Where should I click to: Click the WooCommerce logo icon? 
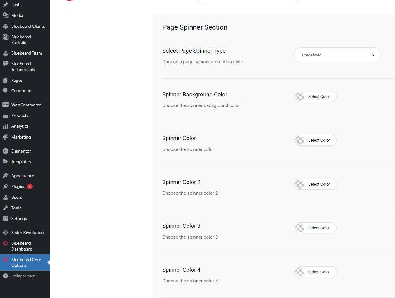click(x=6, y=105)
